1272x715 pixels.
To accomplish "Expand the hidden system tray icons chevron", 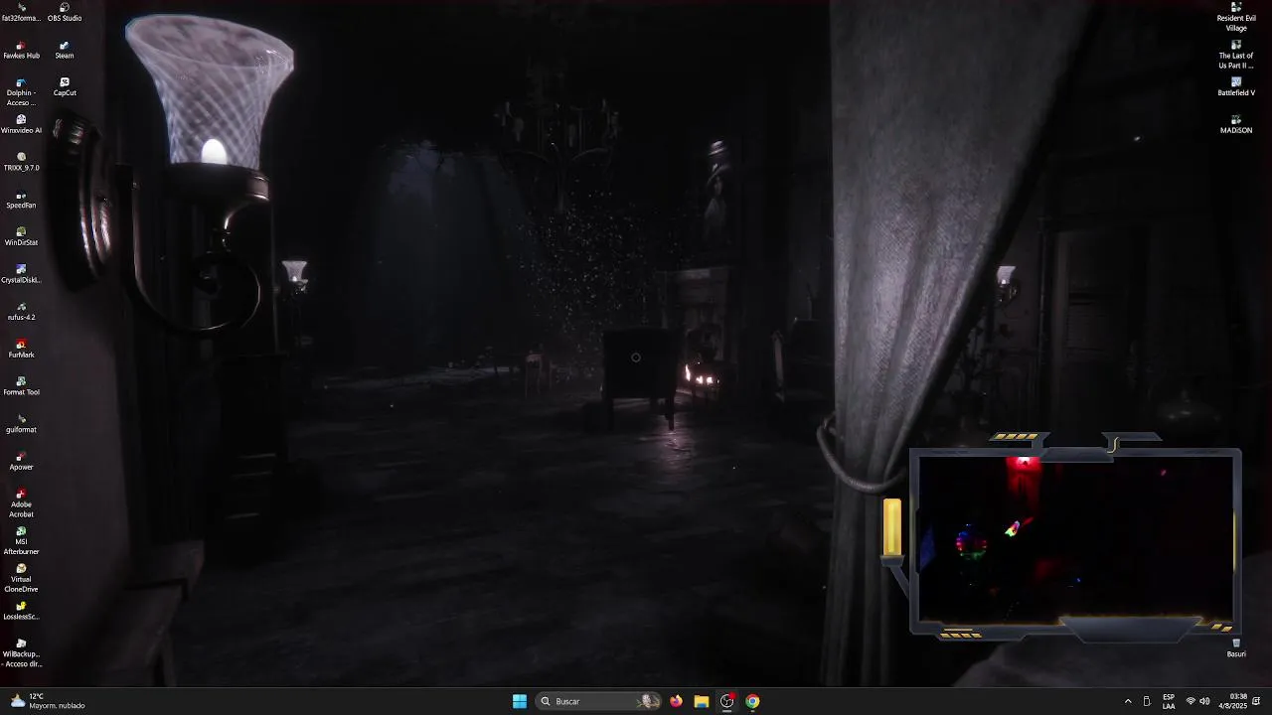I will pos(1128,701).
